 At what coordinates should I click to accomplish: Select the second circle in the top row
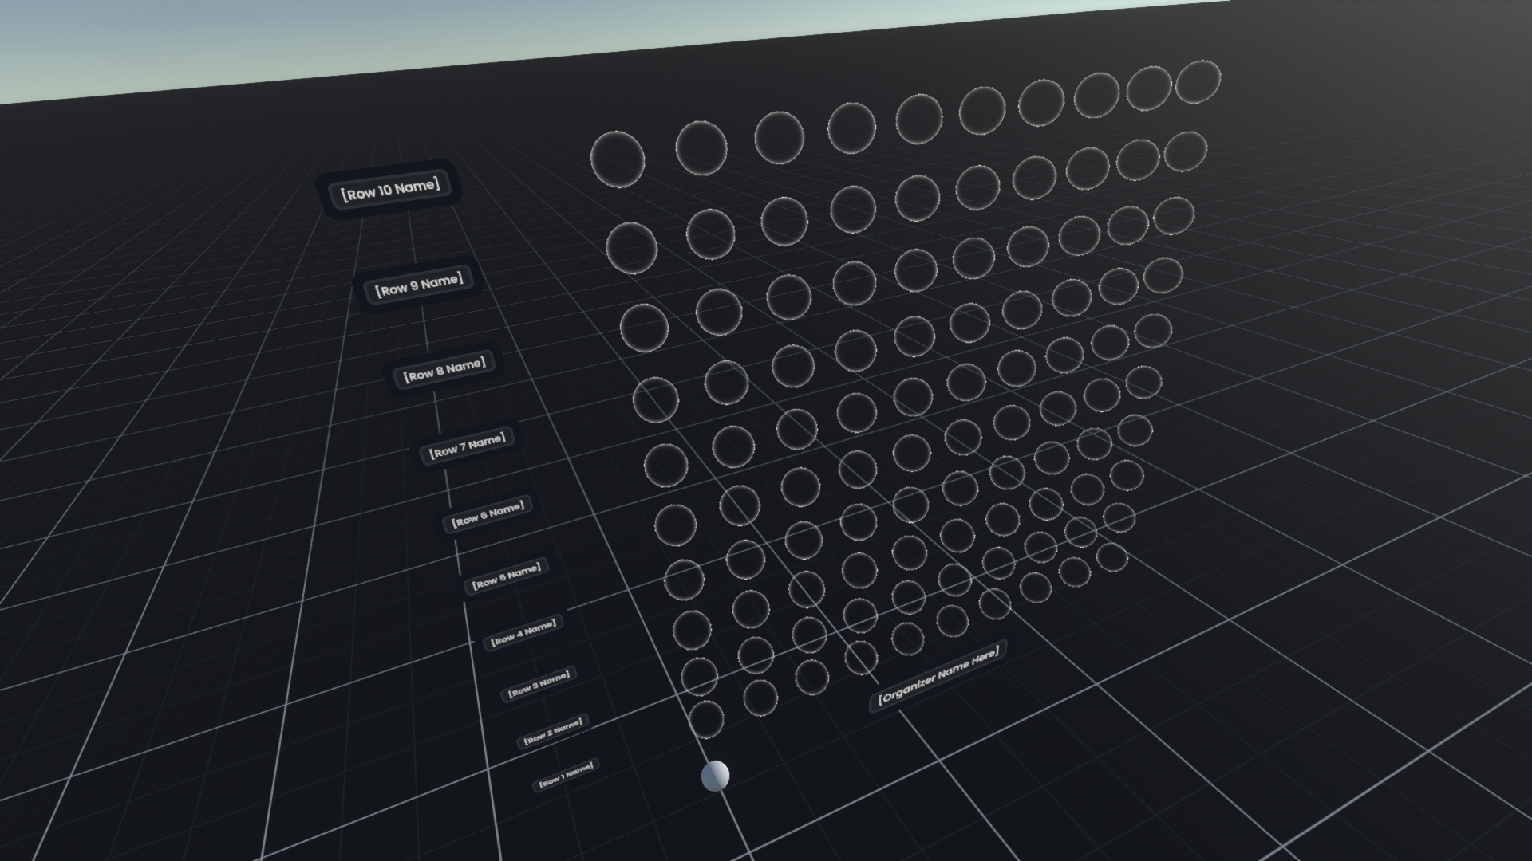[x=701, y=147]
